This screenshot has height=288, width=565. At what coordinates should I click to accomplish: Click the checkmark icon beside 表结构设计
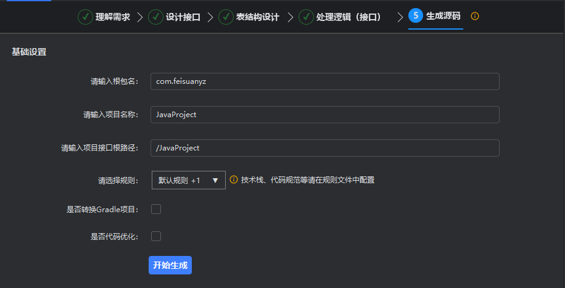click(226, 17)
